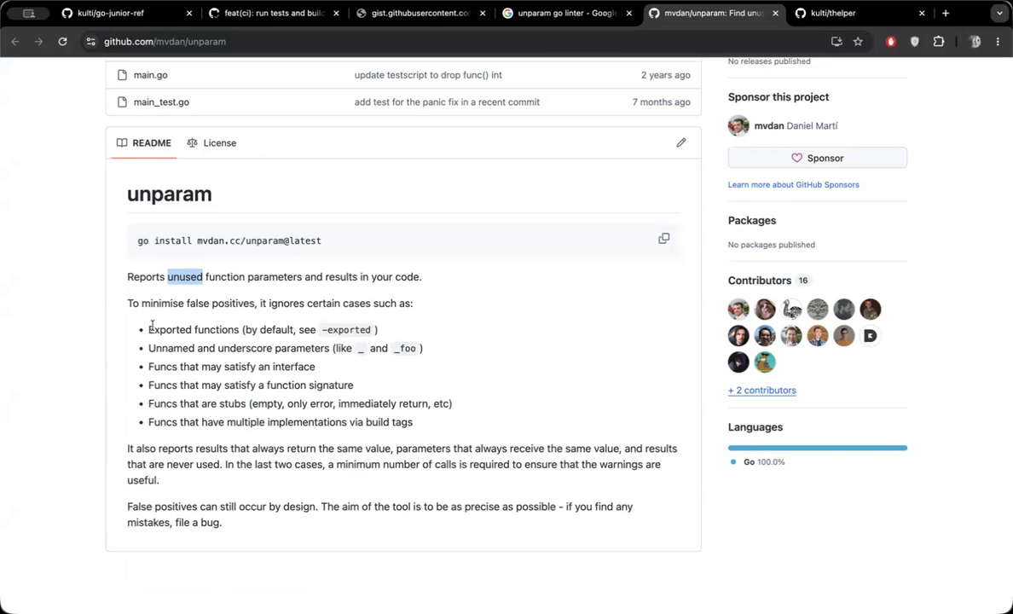The width and height of the screenshot is (1013, 614).
Task: Click the D-logo contributor avatar
Action: pos(871,335)
